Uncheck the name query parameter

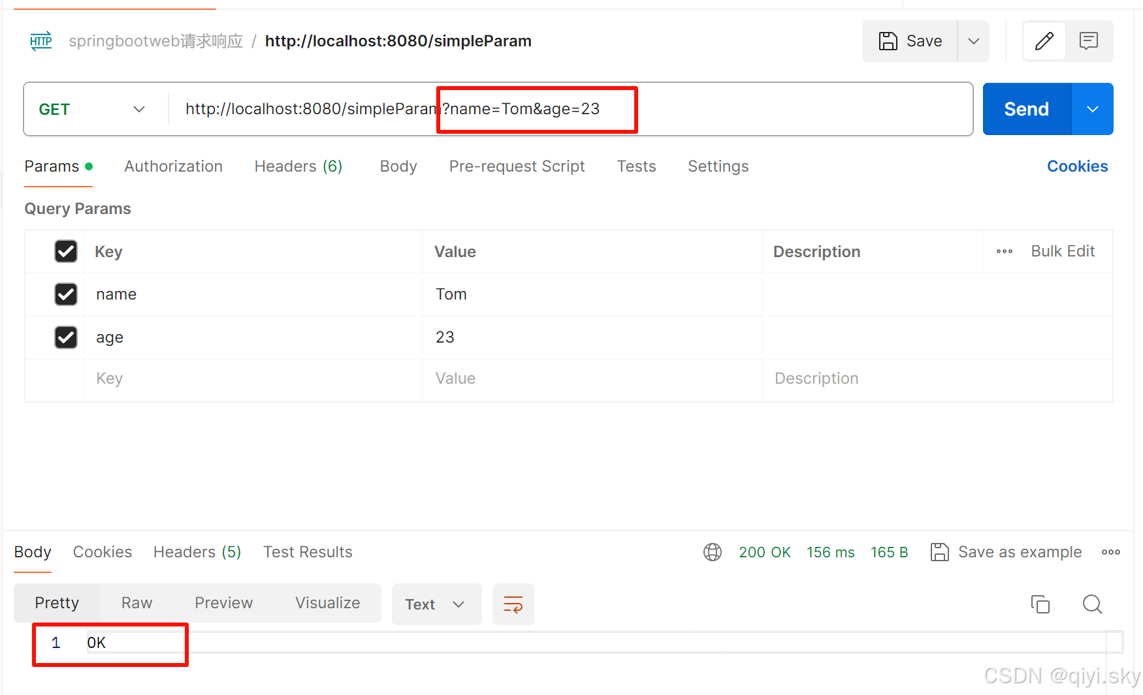[65, 294]
